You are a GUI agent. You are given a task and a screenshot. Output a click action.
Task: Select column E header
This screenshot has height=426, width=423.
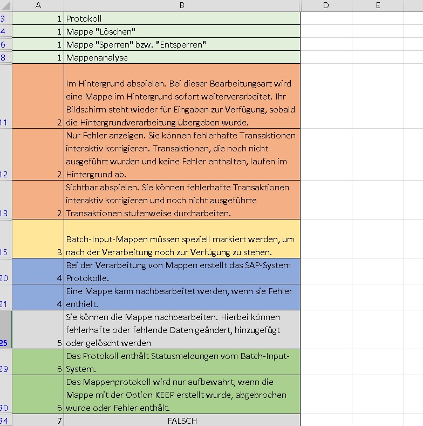(378, 5)
